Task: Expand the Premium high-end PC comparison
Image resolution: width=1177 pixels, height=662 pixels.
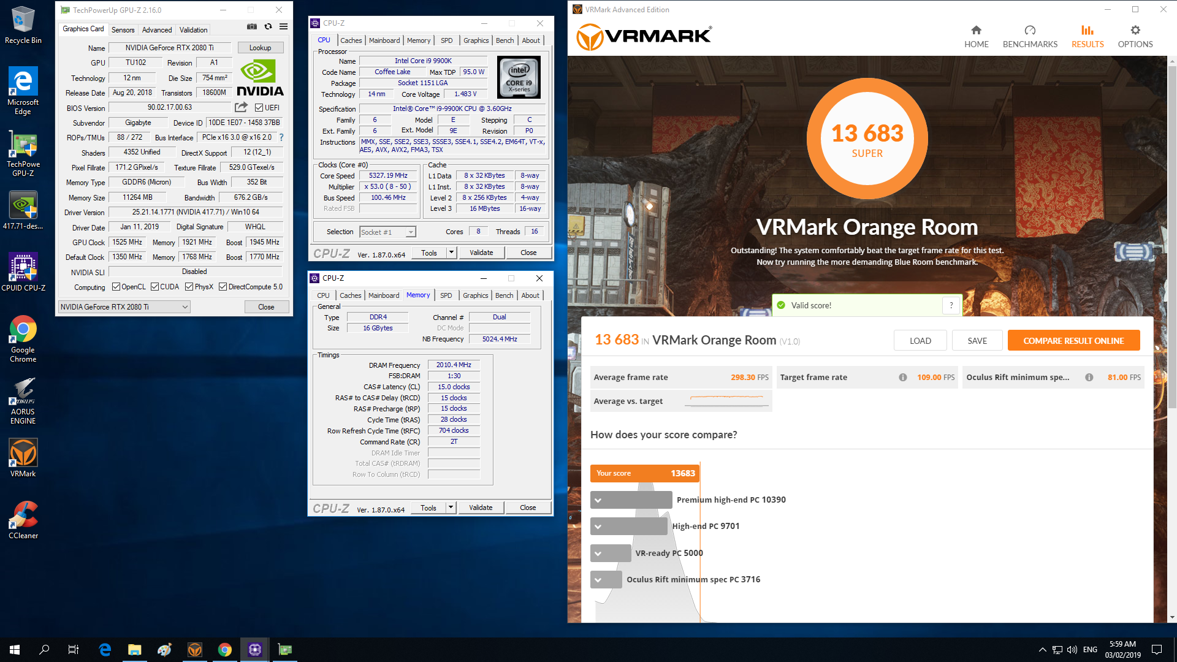Action: click(598, 500)
